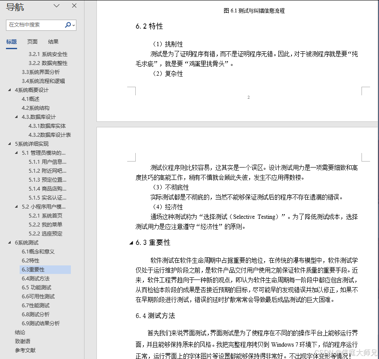Go to 4.1概述 heading
This screenshot has height=359, width=379.
point(30,99)
